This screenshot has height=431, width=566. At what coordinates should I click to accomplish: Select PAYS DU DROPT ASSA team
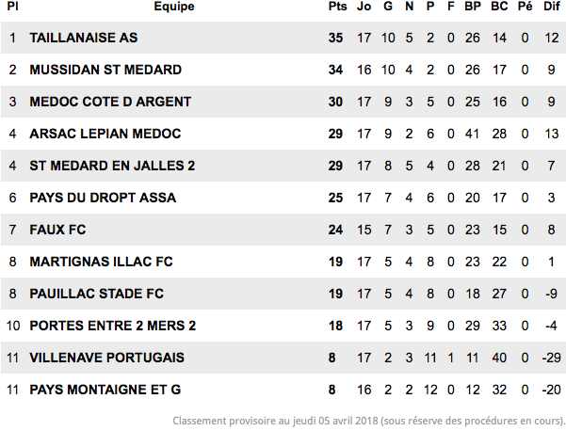103,198
